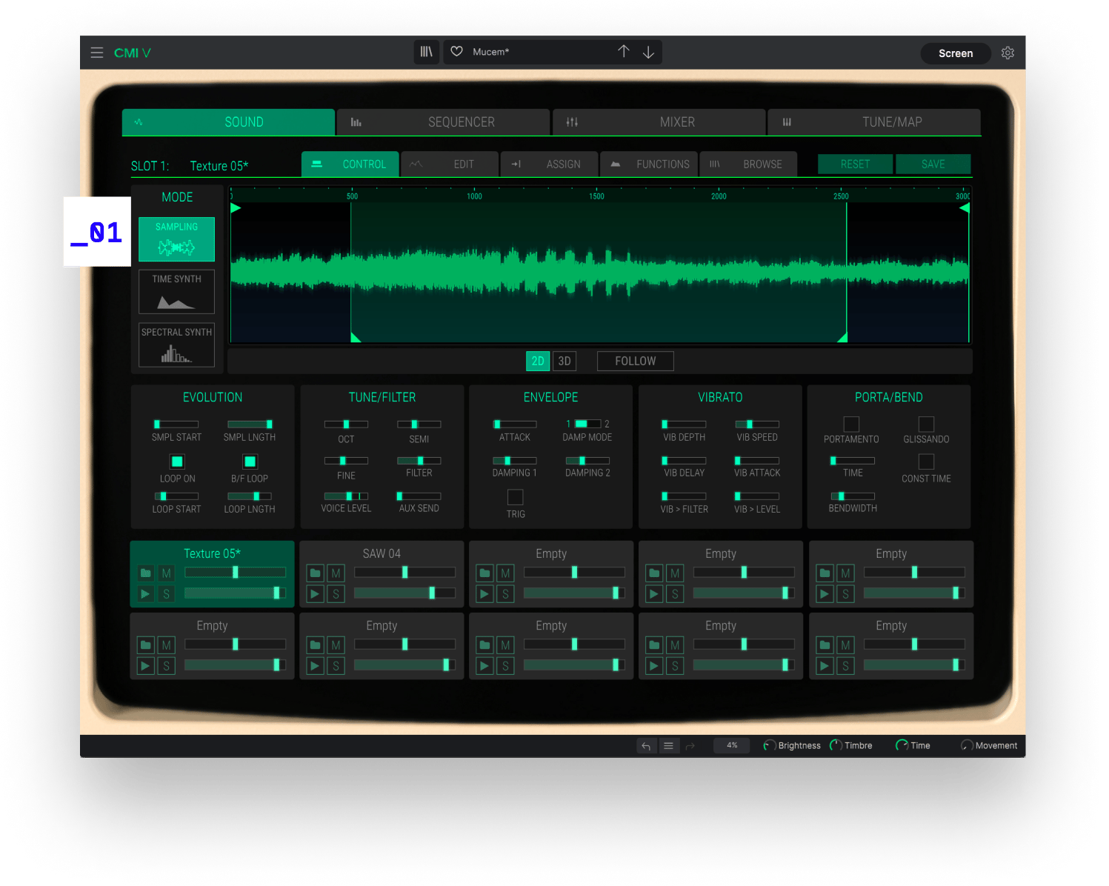This screenshot has width=1109, height=886.
Task: Play the SAW 04 slot
Action: (316, 593)
